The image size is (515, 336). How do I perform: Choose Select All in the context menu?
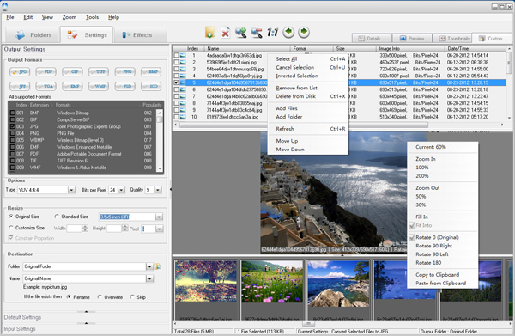pyautogui.click(x=287, y=58)
